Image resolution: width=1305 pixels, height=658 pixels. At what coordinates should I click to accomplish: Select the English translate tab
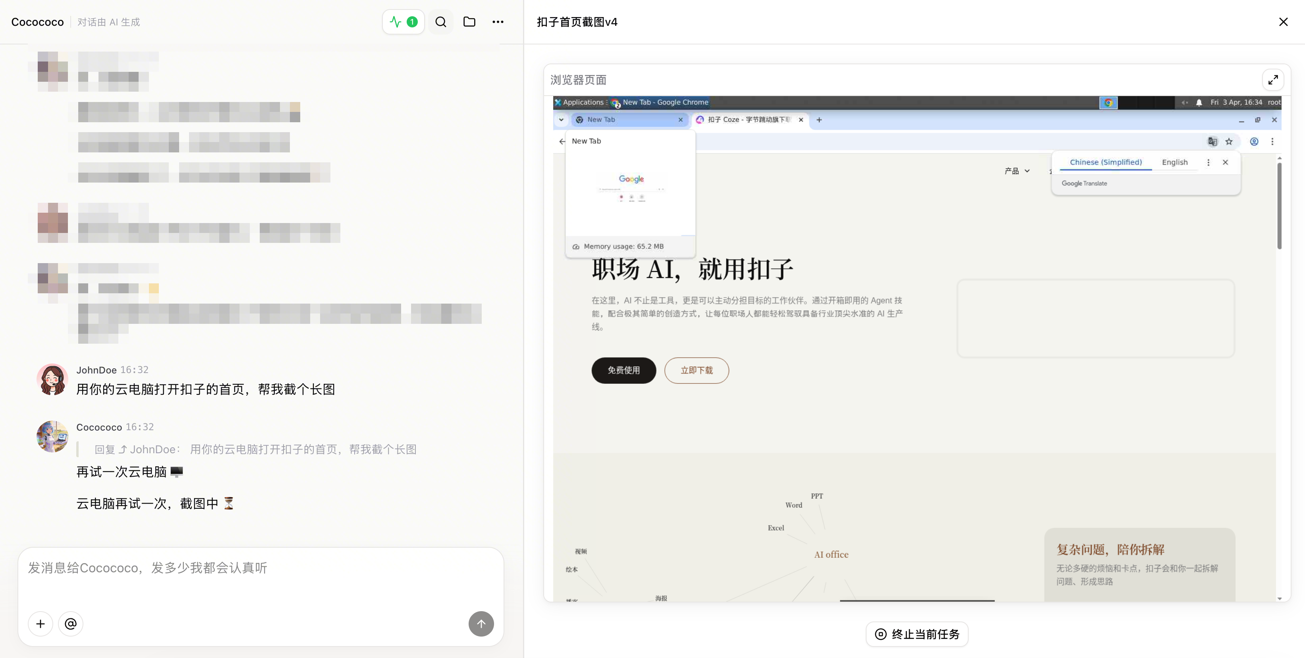click(x=1174, y=162)
